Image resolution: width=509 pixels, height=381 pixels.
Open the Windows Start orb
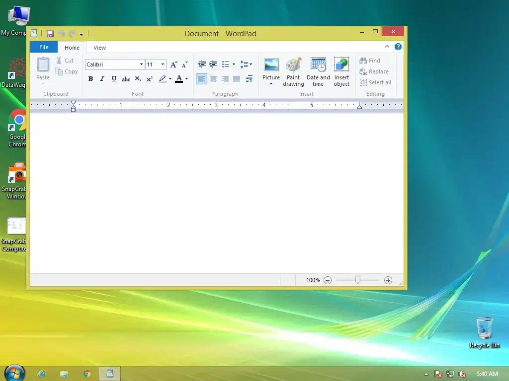[14, 373]
